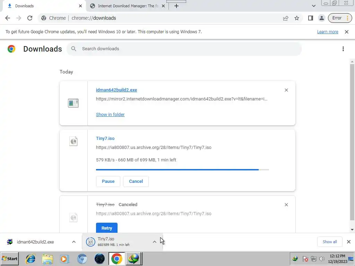
Task: Open a new tab with the plus button
Action: point(176,6)
